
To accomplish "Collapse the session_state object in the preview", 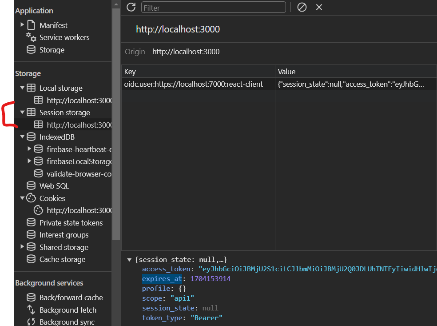I will coord(129,259).
